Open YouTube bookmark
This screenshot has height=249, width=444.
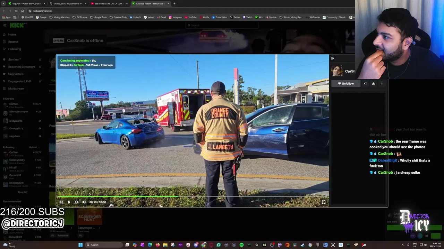pyautogui.click(x=190, y=17)
